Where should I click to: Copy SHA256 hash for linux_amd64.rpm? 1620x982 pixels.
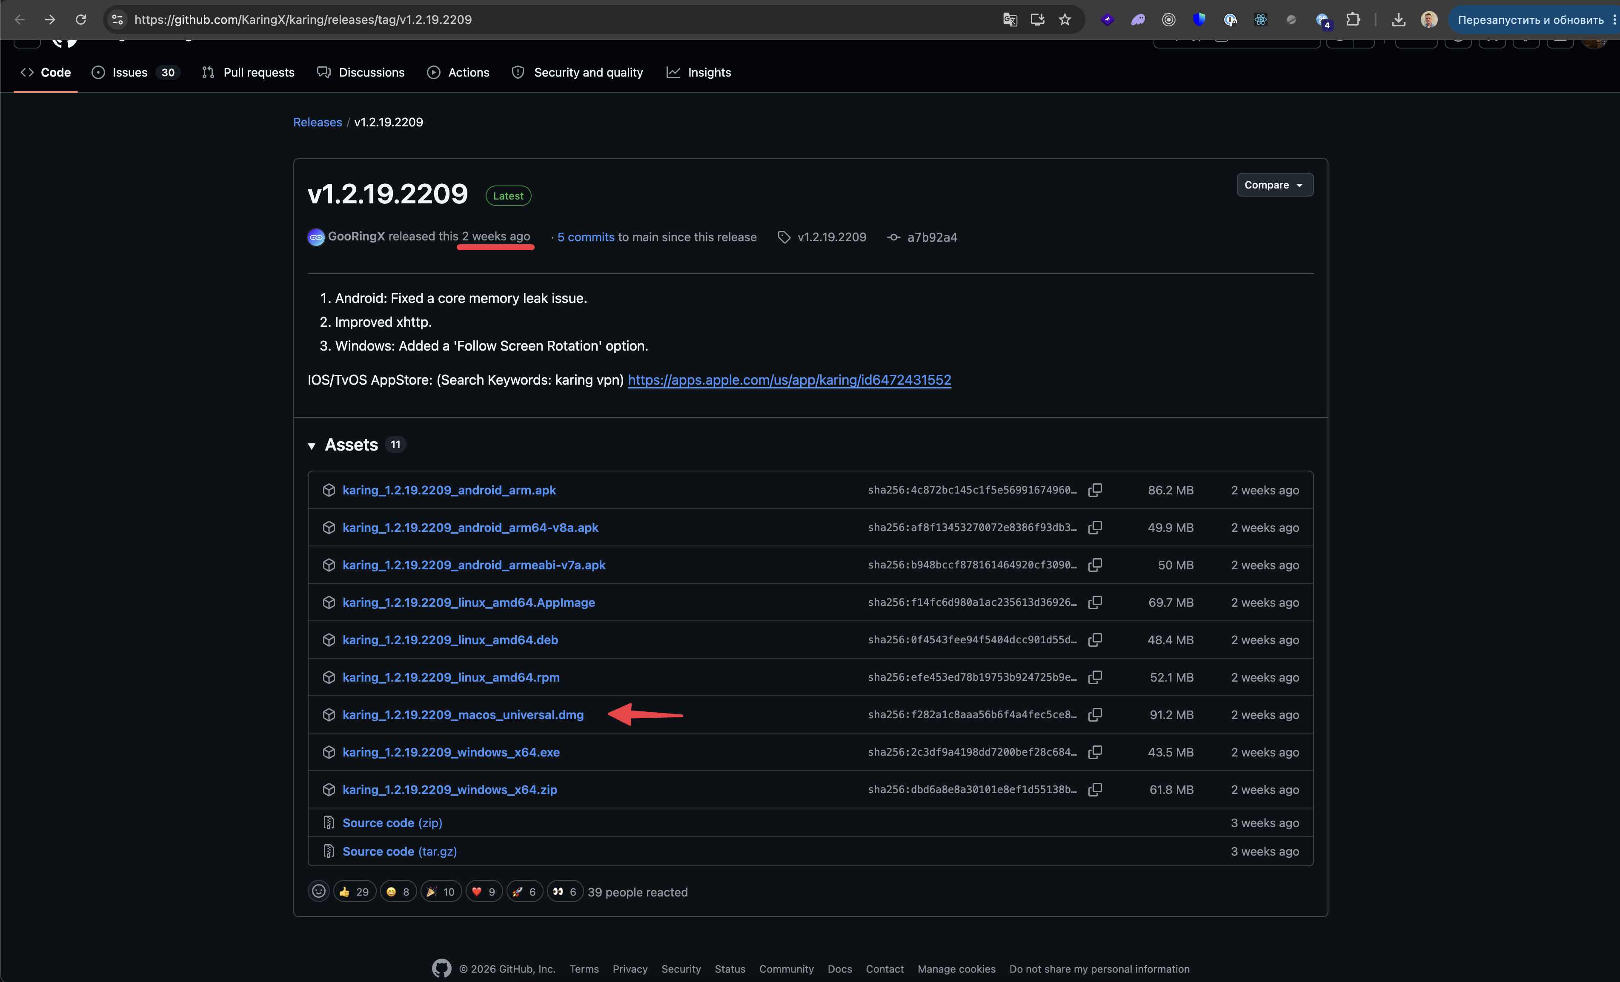1095,677
